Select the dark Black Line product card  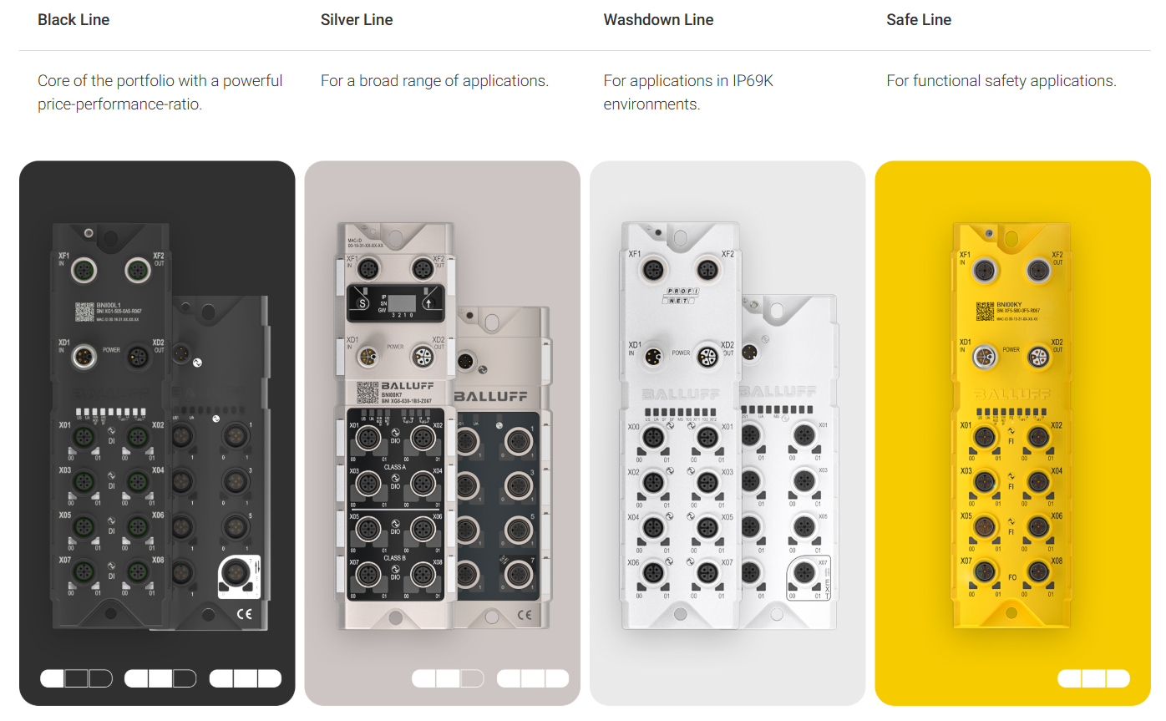(157, 433)
